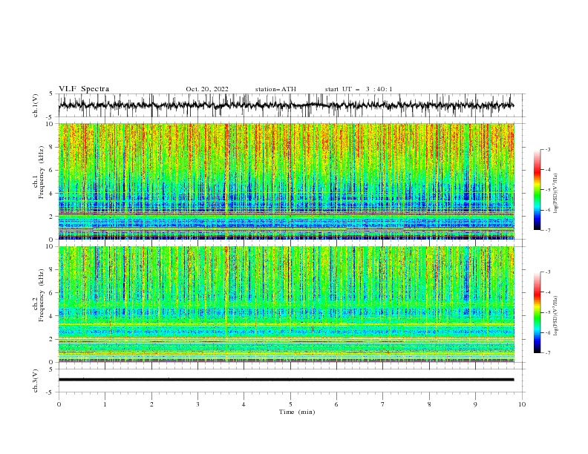Click the ch.2 "log(PSD)(V²/Hz)" colorbar label

pyautogui.click(x=556, y=316)
